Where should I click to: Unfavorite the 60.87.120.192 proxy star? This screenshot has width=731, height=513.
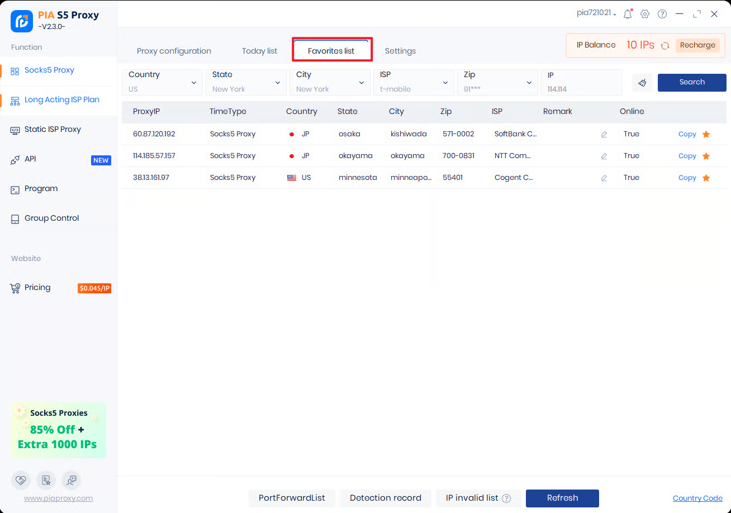706,134
